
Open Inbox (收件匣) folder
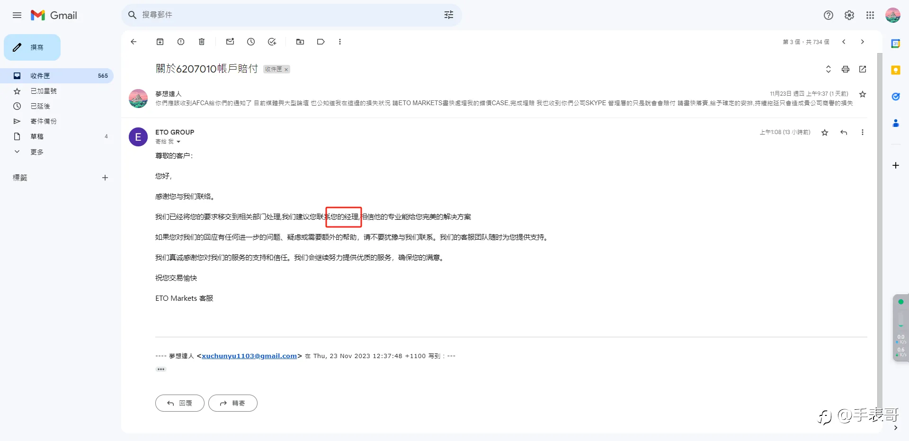(x=57, y=76)
